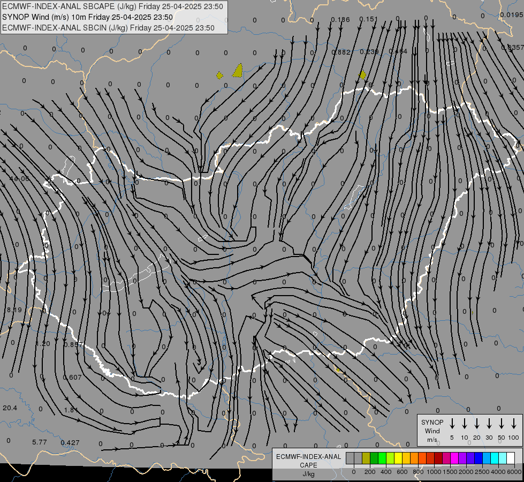Click the 1.20 value on the map
Viewport: 524px width, 482px height.
43,344
